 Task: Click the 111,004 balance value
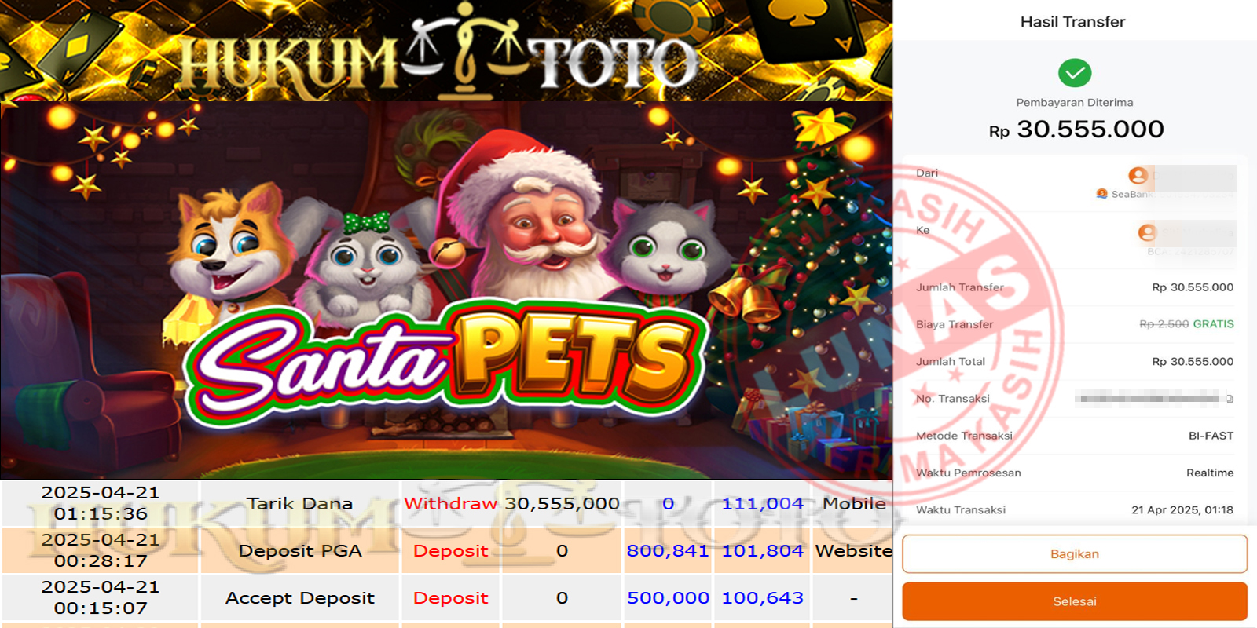click(x=762, y=503)
